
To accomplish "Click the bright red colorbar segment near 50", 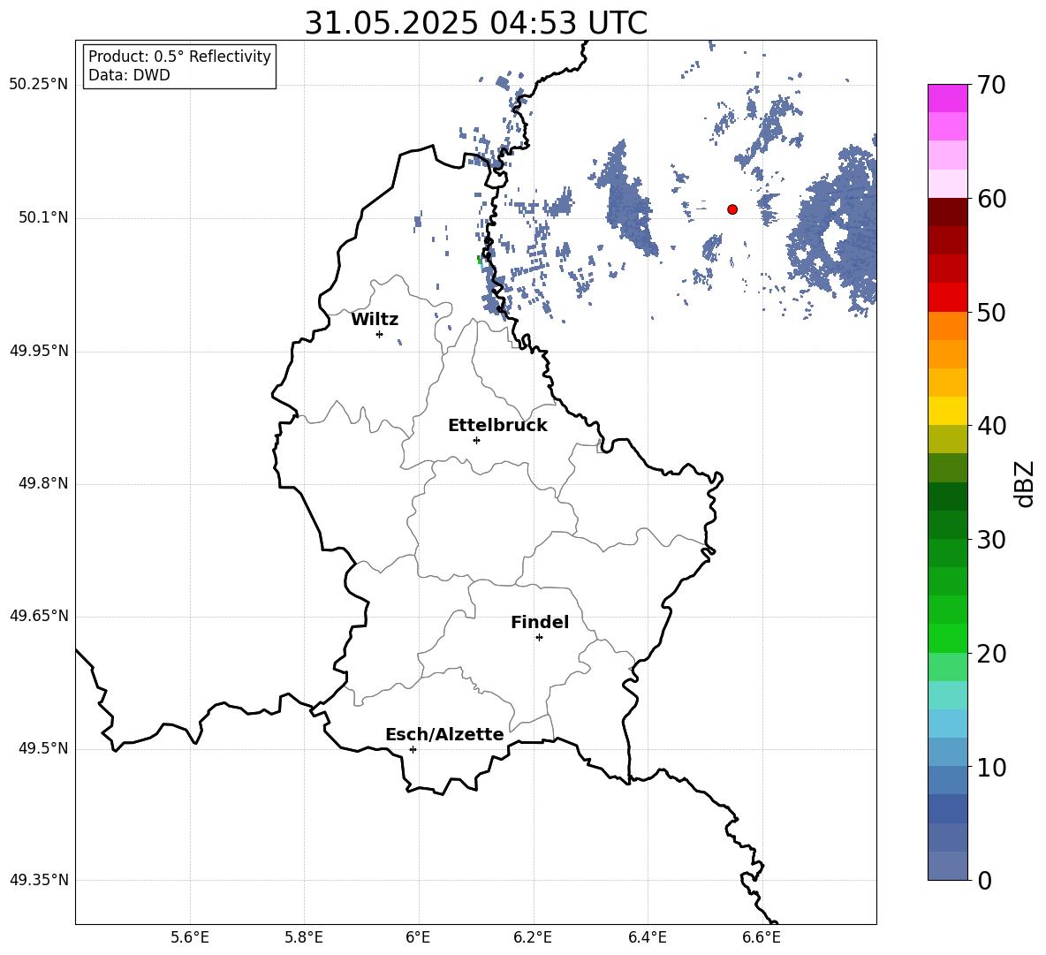I will pos(948,298).
